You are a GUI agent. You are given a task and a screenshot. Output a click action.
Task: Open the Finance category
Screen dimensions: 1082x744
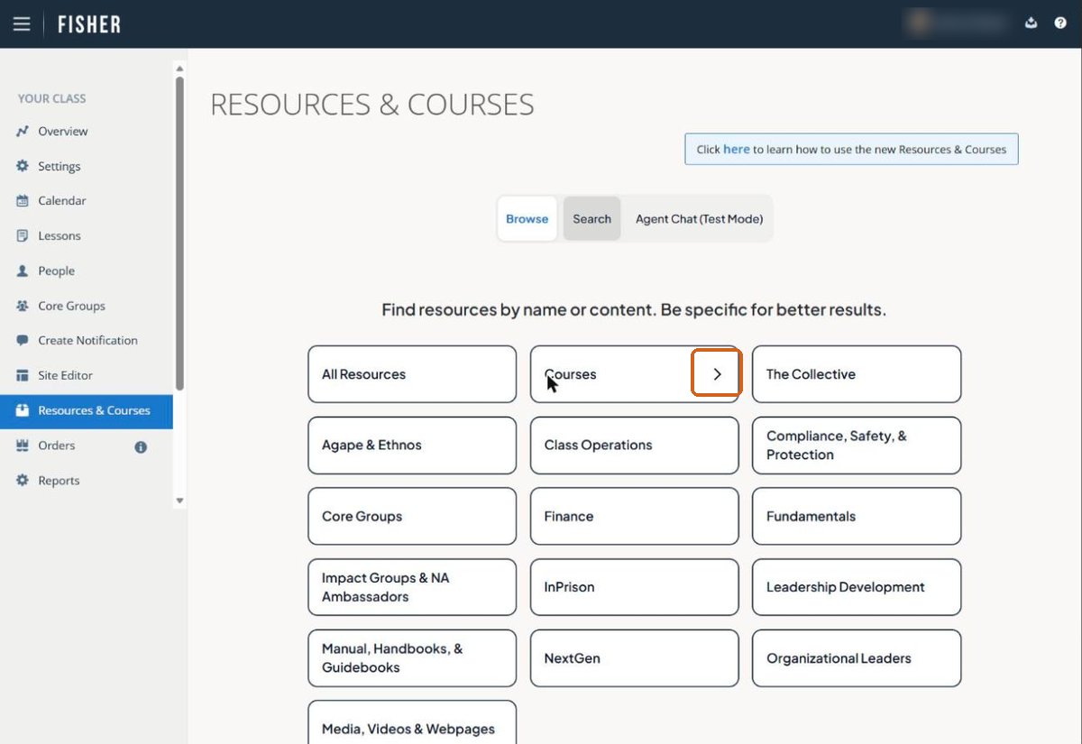(635, 517)
